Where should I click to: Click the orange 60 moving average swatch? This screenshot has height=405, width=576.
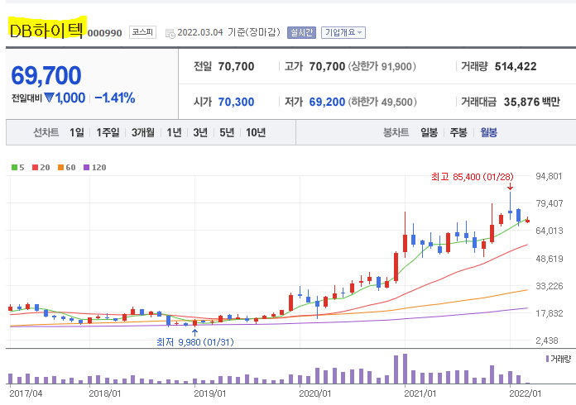[61, 168]
